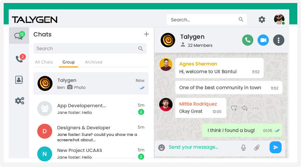Open top bar settings gear

pyautogui.click(x=262, y=20)
